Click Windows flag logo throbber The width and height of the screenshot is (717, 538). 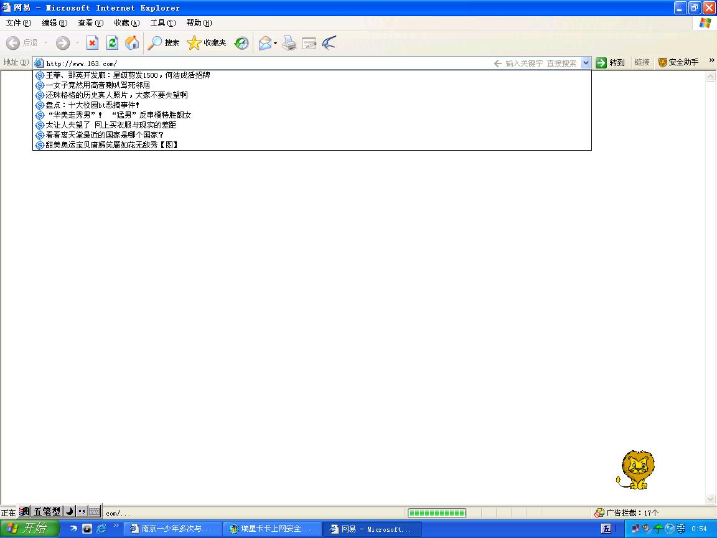[705, 23]
